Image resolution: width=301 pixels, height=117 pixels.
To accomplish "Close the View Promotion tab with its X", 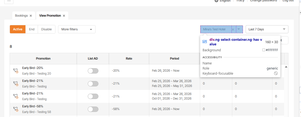I will pos(64,16).
